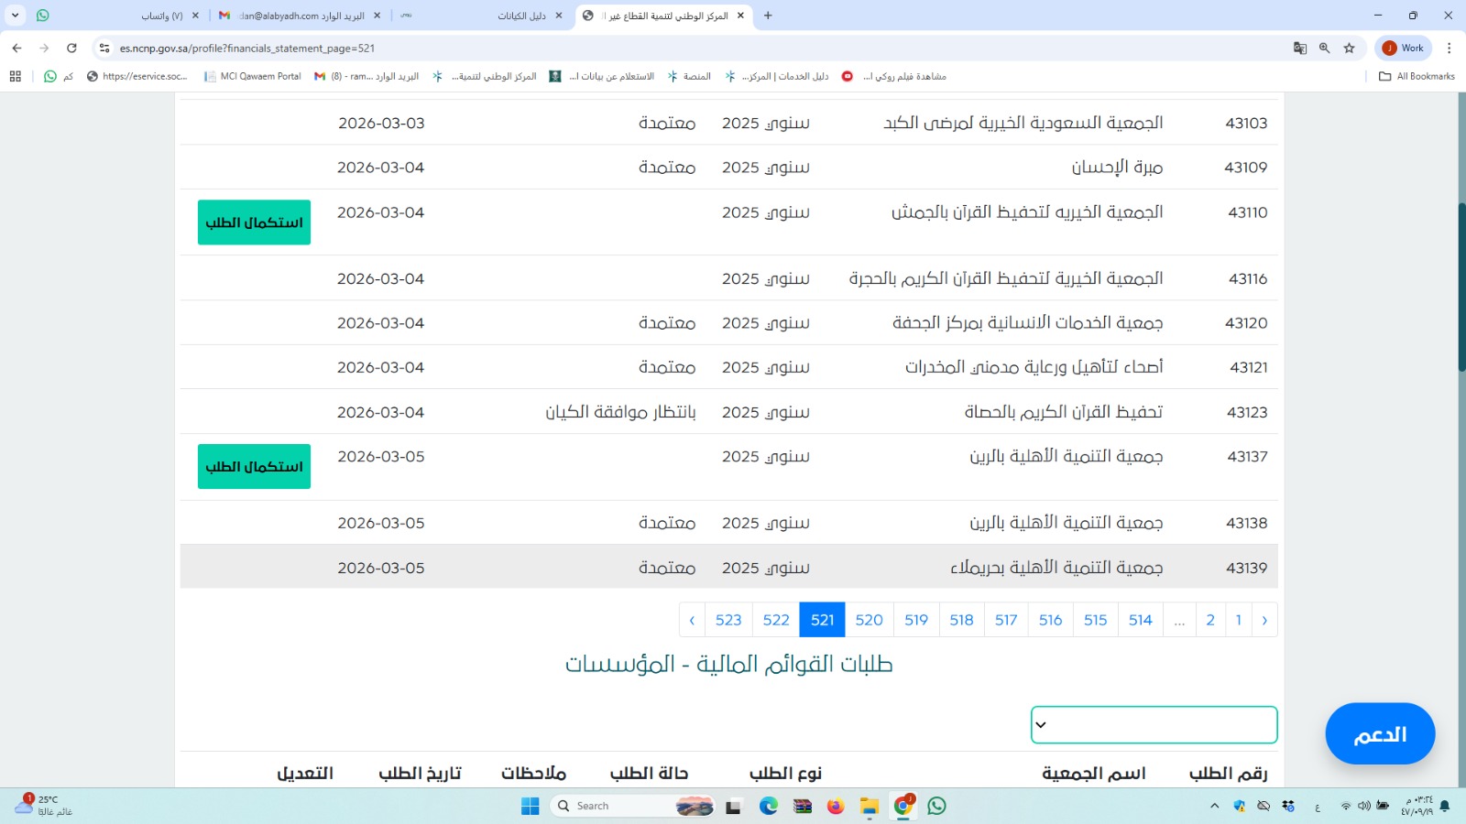Go to pagination page 1

pyautogui.click(x=1239, y=620)
